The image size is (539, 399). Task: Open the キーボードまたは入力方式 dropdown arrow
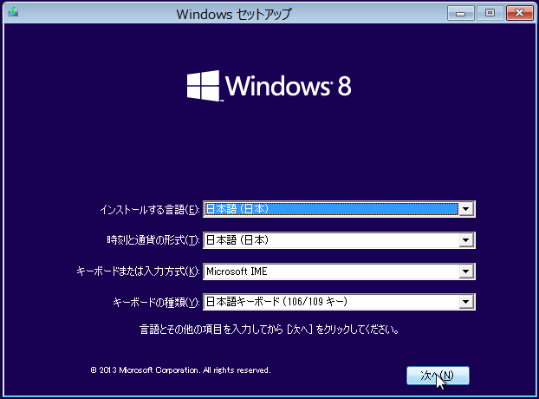pos(466,271)
